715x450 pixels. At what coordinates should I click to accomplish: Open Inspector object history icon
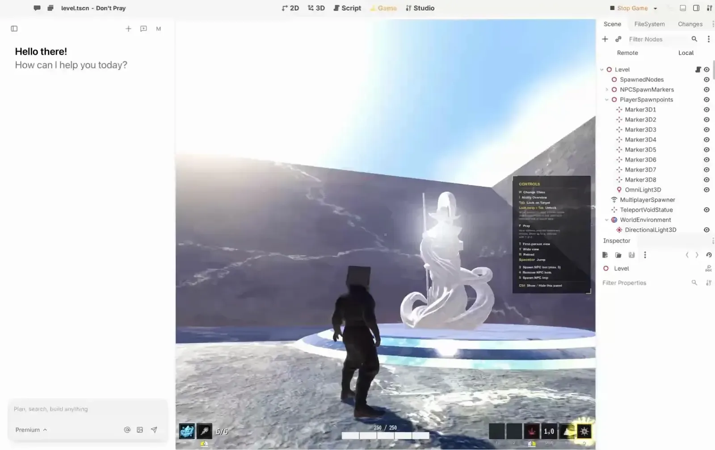click(709, 255)
